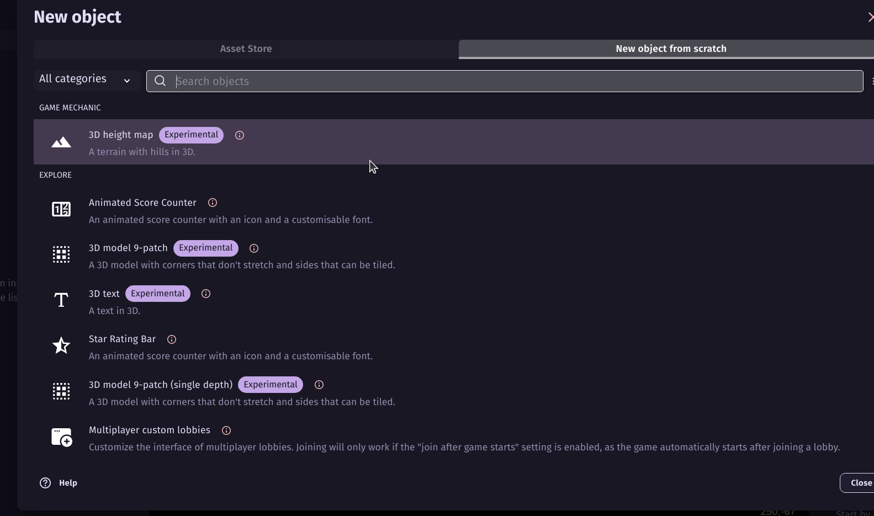Screen dimensions: 874x516
Task: Click the 3D height map mountain icon
Action: pyautogui.click(x=61, y=142)
